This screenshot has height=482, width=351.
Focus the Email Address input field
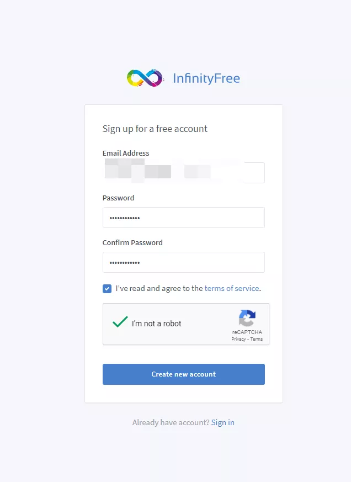coord(183,173)
